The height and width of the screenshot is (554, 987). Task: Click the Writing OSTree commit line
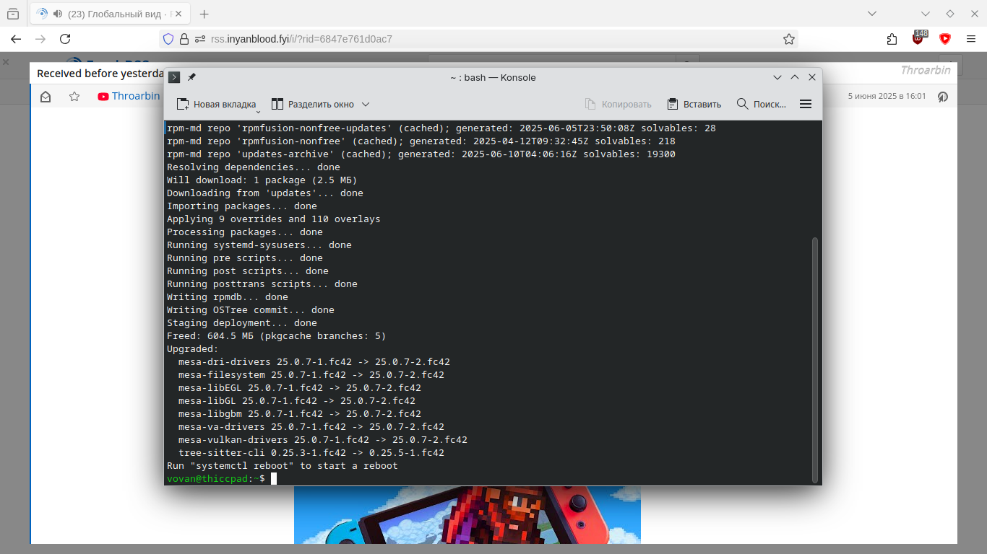pos(251,310)
